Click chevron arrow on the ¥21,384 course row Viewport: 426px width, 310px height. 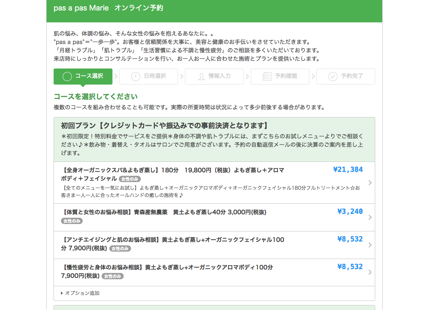[x=370, y=182]
